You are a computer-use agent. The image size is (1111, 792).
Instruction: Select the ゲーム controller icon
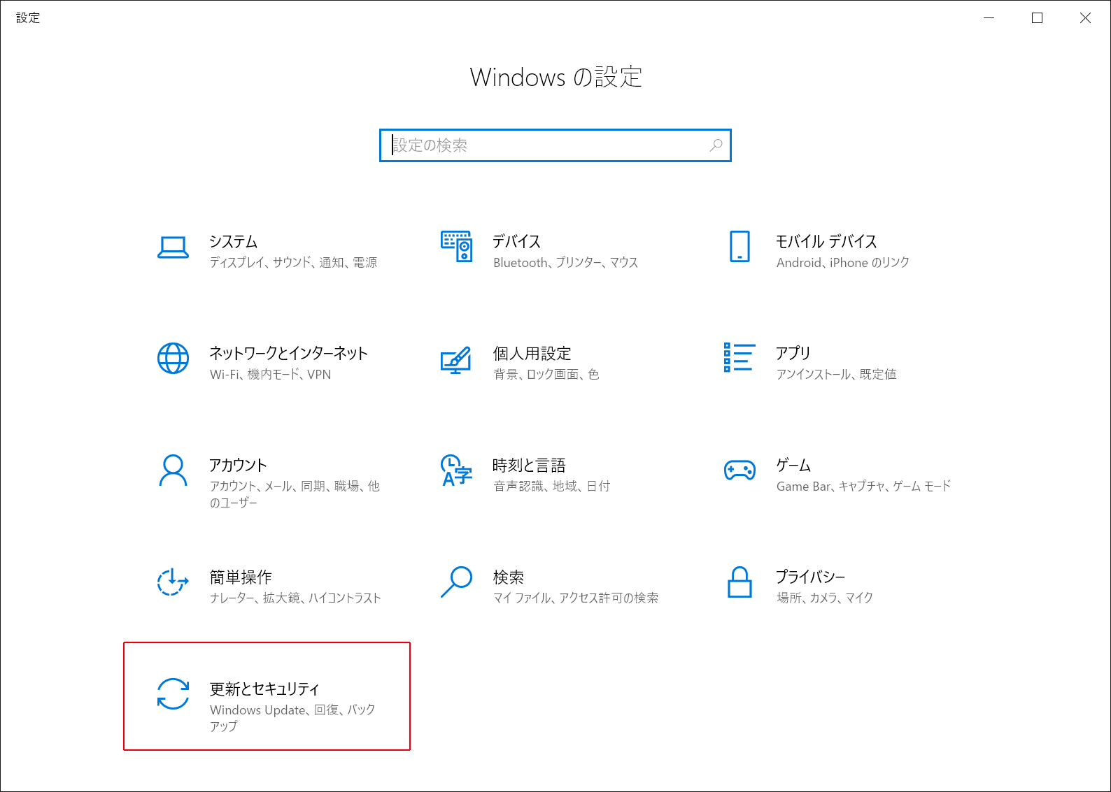740,470
